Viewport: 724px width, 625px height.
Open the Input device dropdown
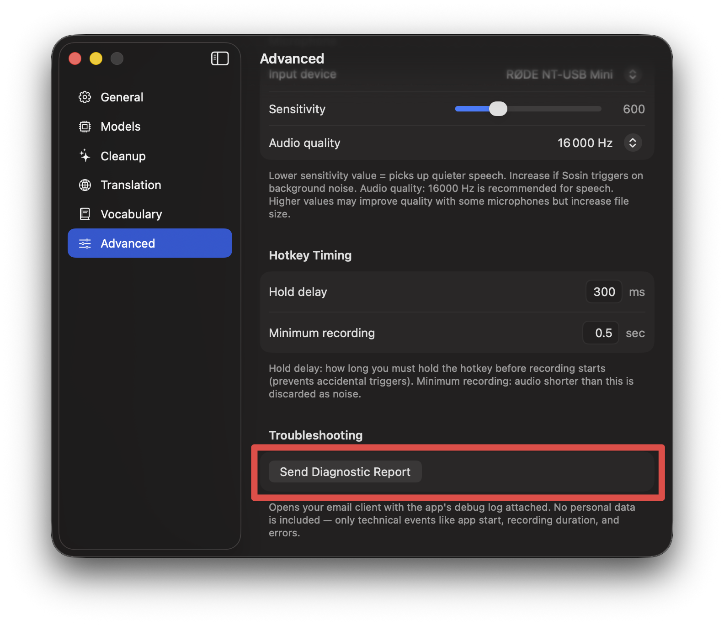(x=633, y=74)
